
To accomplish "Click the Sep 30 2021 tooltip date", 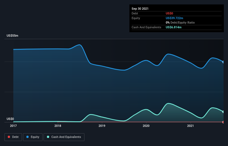I will tap(140, 9).
